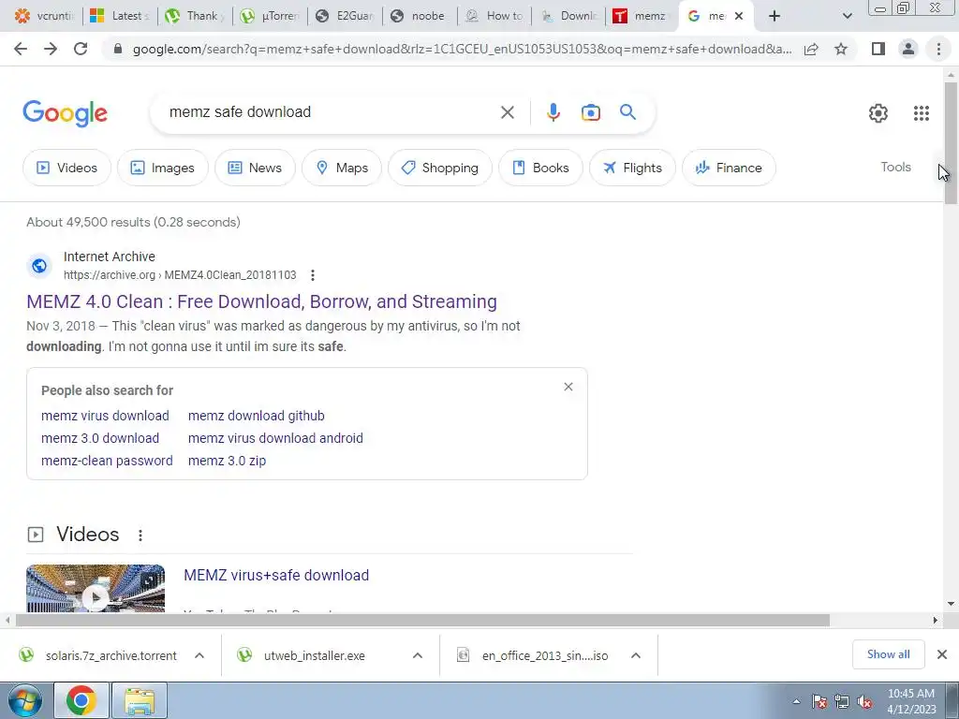Click the vertical page scrollbar thumb
959x719 pixels.
pos(951,143)
